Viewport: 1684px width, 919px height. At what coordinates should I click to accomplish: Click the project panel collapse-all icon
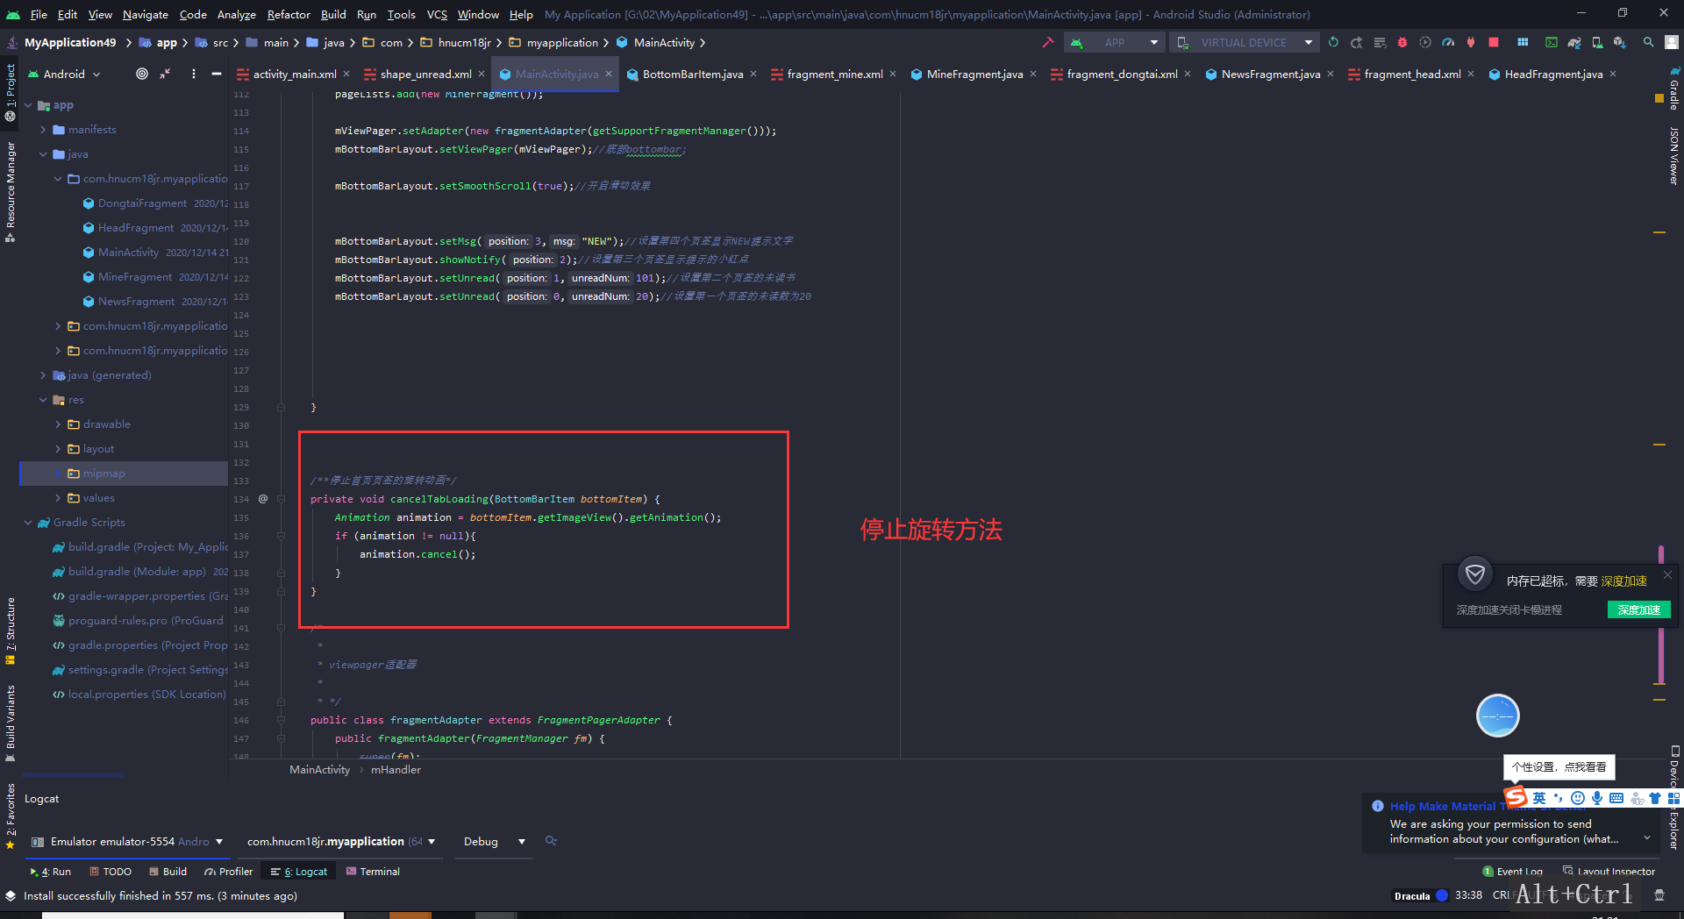point(165,74)
